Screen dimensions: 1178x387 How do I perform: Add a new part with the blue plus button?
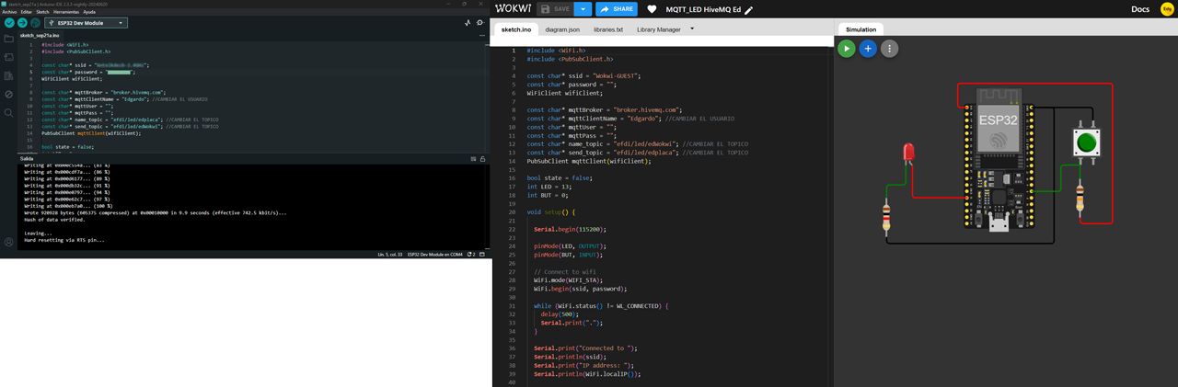click(868, 49)
